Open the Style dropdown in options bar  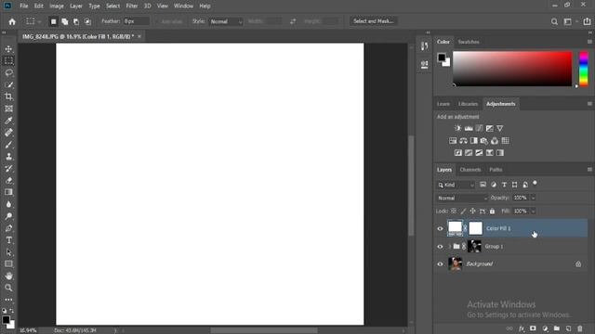coord(226,21)
